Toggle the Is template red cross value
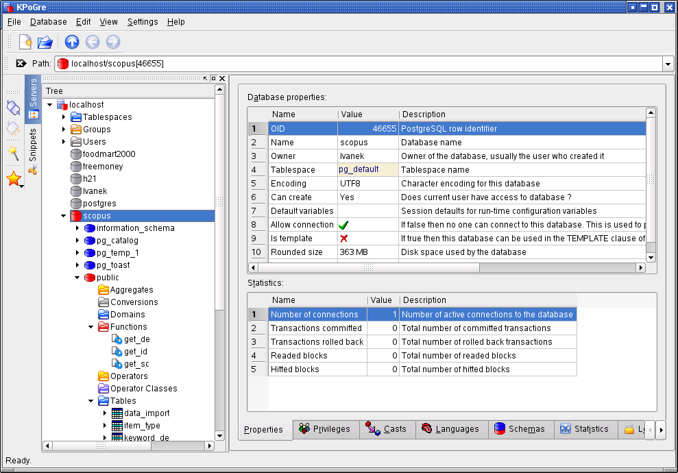The height and width of the screenshot is (473, 678). pyautogui.click(x=343, y=239)
